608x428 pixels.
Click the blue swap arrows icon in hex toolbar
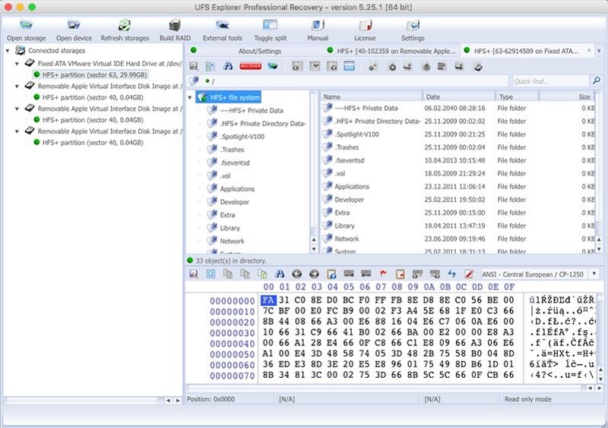451,274
